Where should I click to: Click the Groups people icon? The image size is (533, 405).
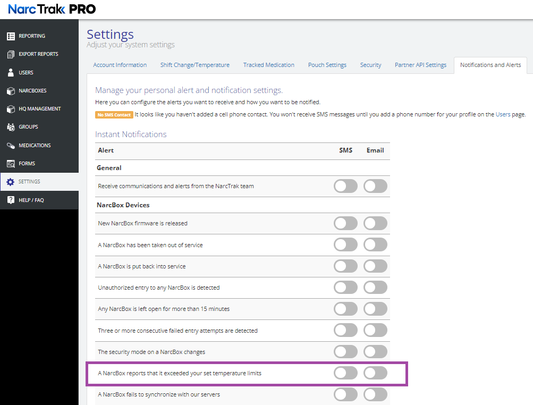pyautogui.click(x=11, y=127)
